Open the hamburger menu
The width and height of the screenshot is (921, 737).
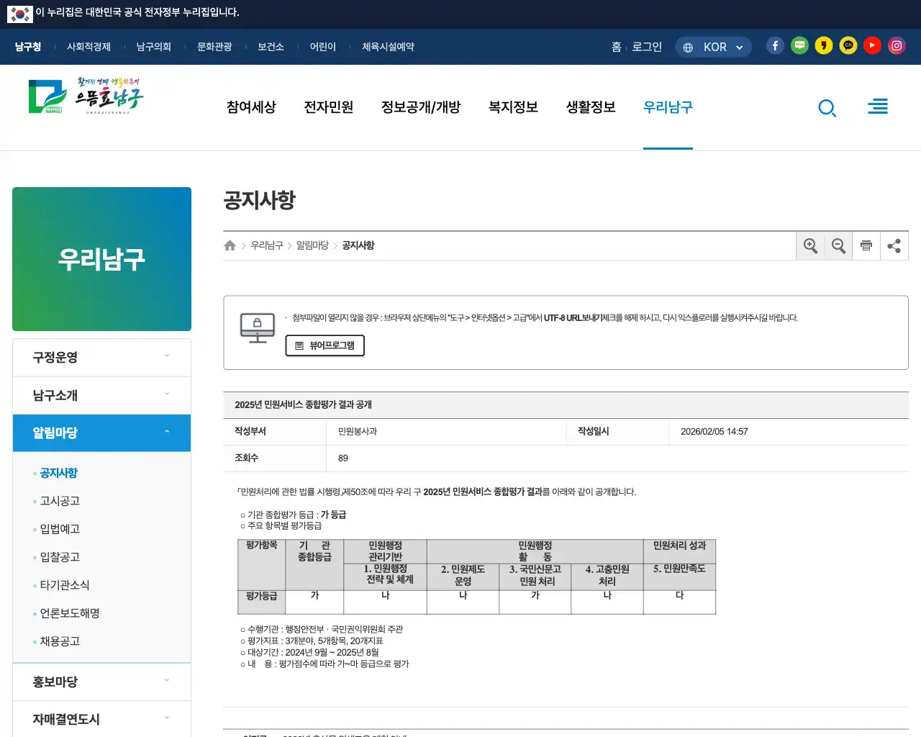click(878, 106)
